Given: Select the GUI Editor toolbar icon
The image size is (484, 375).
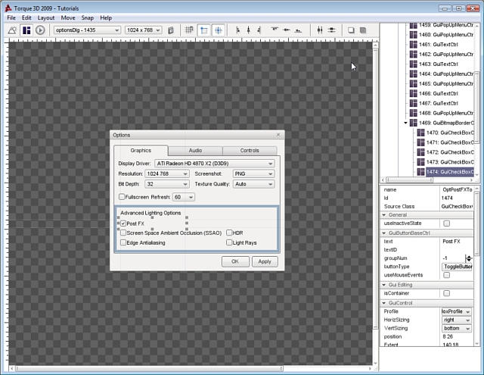Looking at the screenshot, I should point(26,30).
